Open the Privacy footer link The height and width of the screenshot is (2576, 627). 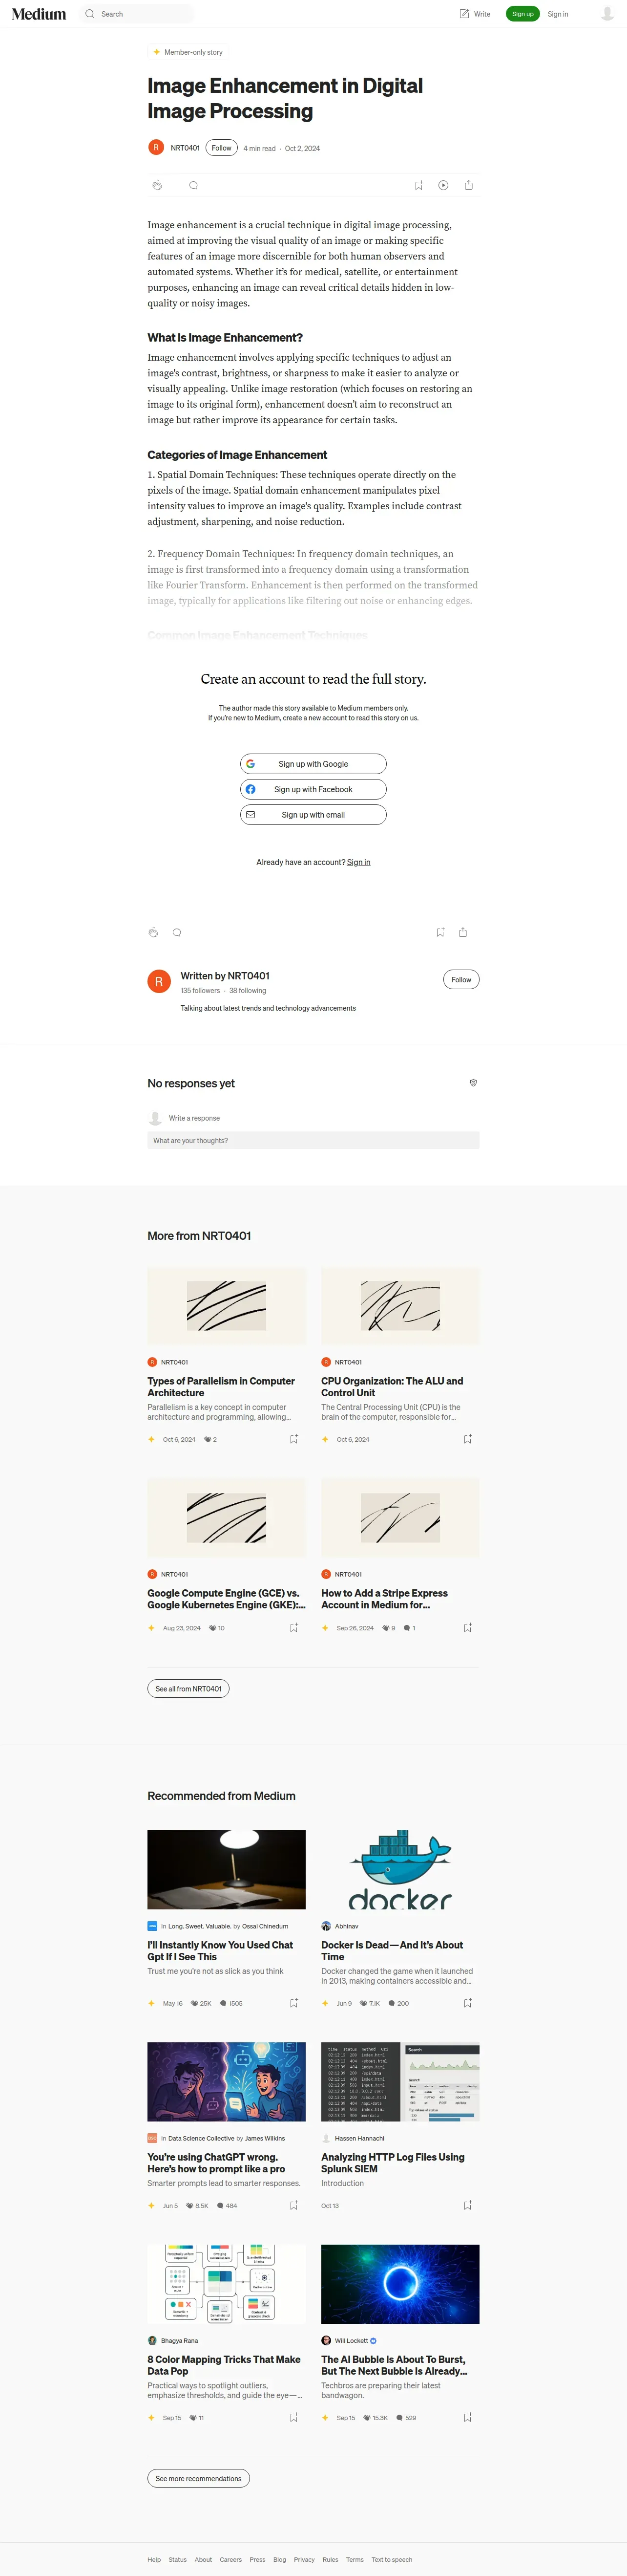305,2560
